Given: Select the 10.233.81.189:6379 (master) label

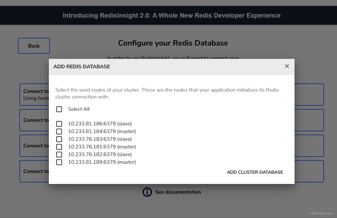Looking at the screenshot, I should (102, 162).
